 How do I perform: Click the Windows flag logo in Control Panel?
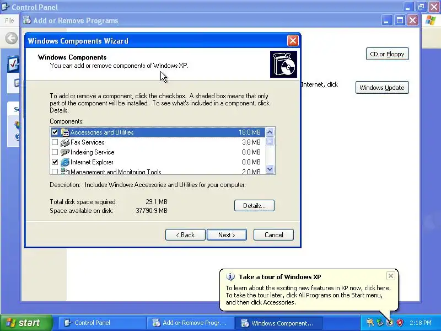pyautogui.click(x=431, y=20)
